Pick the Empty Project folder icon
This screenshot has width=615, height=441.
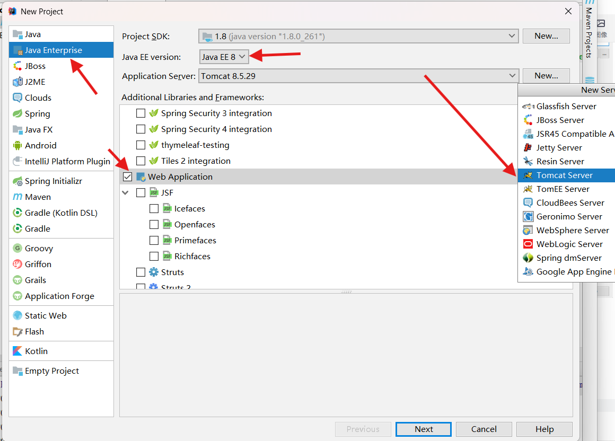pos(17,371)
